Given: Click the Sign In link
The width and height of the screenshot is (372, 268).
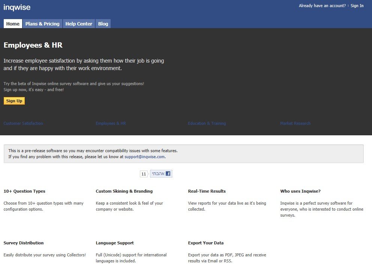Looking at the screenshot, I should [x=357, y=6].
